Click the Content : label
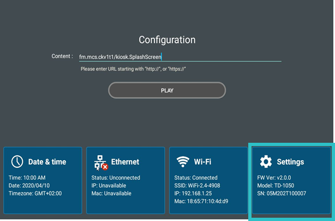The height and width of the screenshot is (221, 335). (62, 56)
